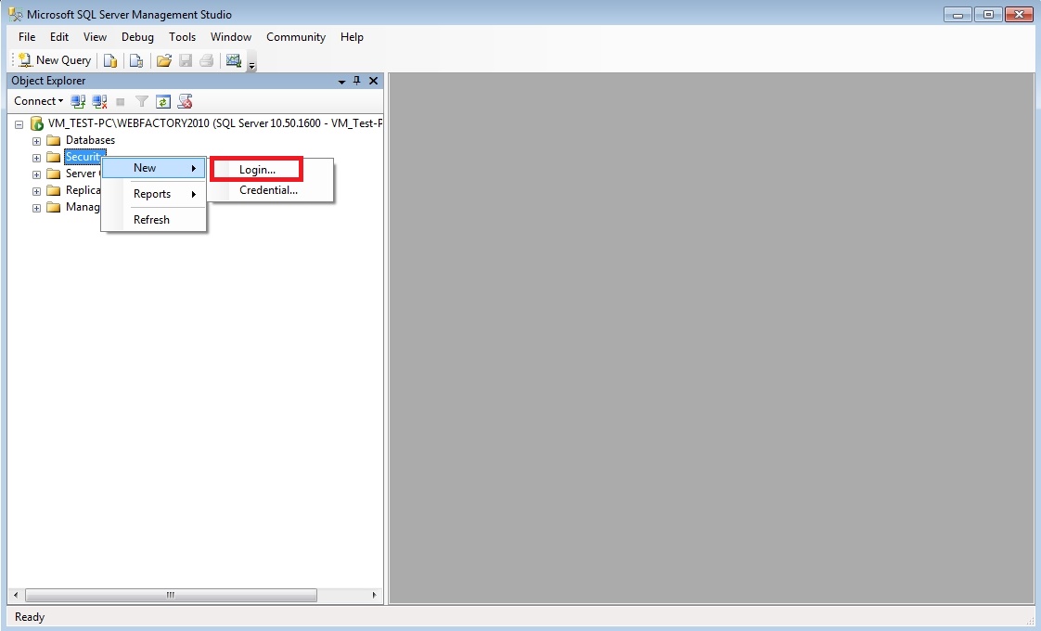Click the Connect server icon beside Connect

78,101
